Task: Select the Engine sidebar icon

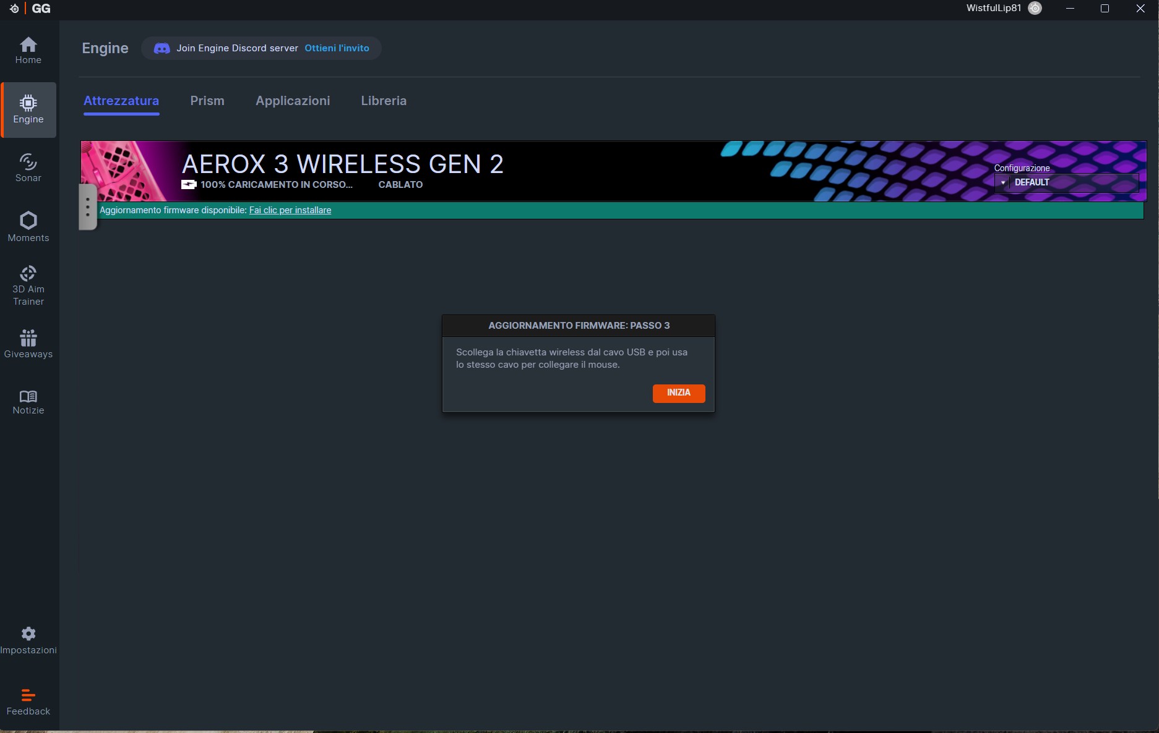Action: point(28,109)
